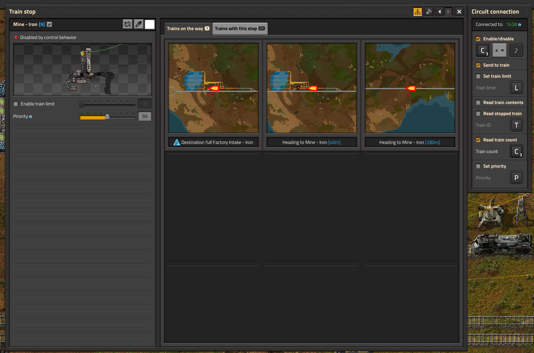Choose the Train ID signal T

pyautogui.click(x=517, y=125)
